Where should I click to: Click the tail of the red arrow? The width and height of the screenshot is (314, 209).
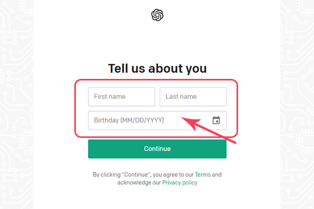point(235,141)
